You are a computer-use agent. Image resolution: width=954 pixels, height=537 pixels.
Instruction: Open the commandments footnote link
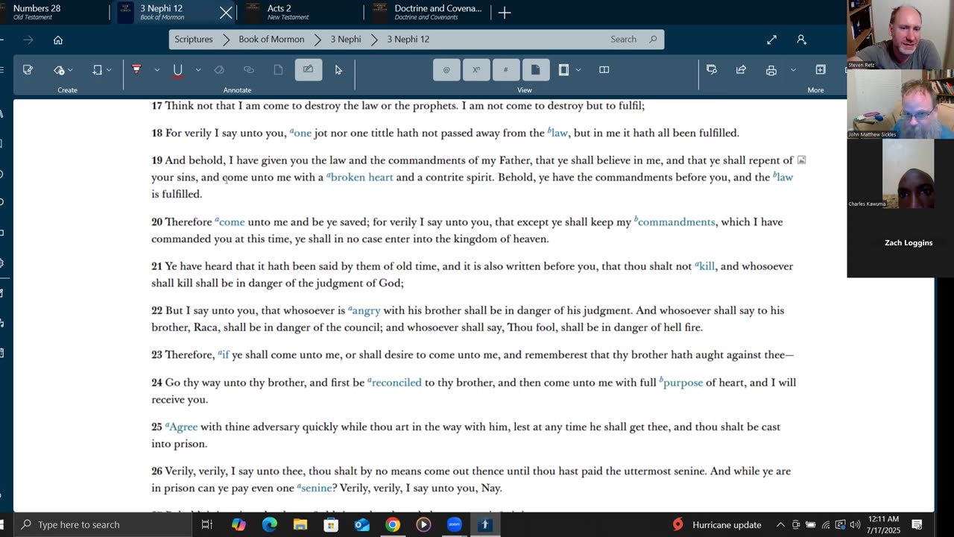click(676, 222)
